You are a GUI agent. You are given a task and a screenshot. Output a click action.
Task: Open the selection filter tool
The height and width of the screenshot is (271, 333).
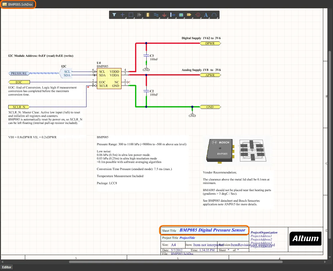(114, 14)
